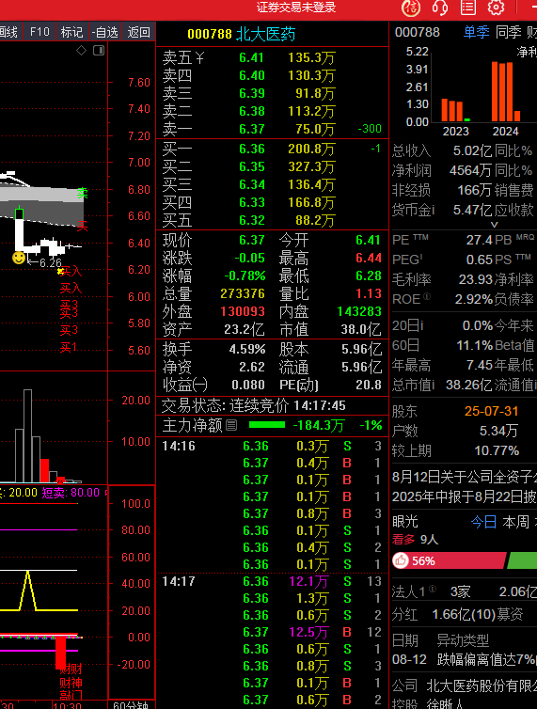Select the 同季 same-quarter tab

tap(509, 32)
